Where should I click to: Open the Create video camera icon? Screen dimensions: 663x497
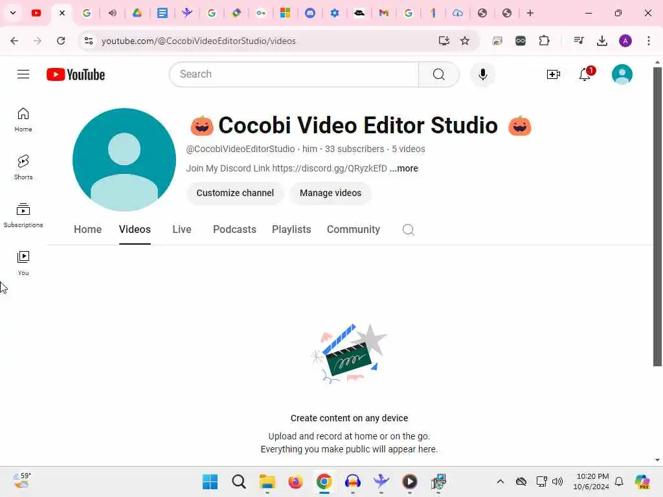pyautogui.click(x=553, y=74)
